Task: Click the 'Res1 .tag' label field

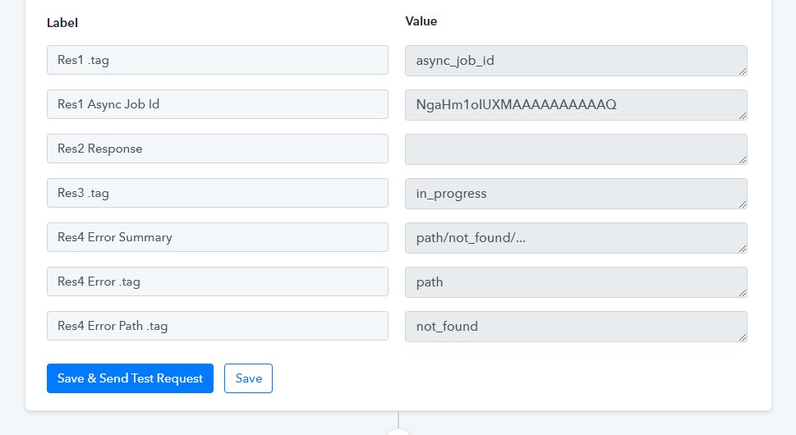Action: (x=217, y=60)
